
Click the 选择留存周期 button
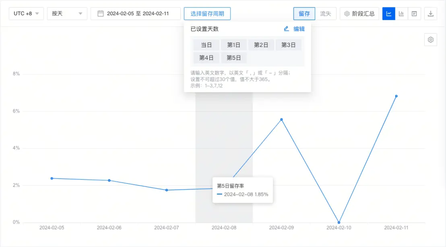tap(207, 14)
